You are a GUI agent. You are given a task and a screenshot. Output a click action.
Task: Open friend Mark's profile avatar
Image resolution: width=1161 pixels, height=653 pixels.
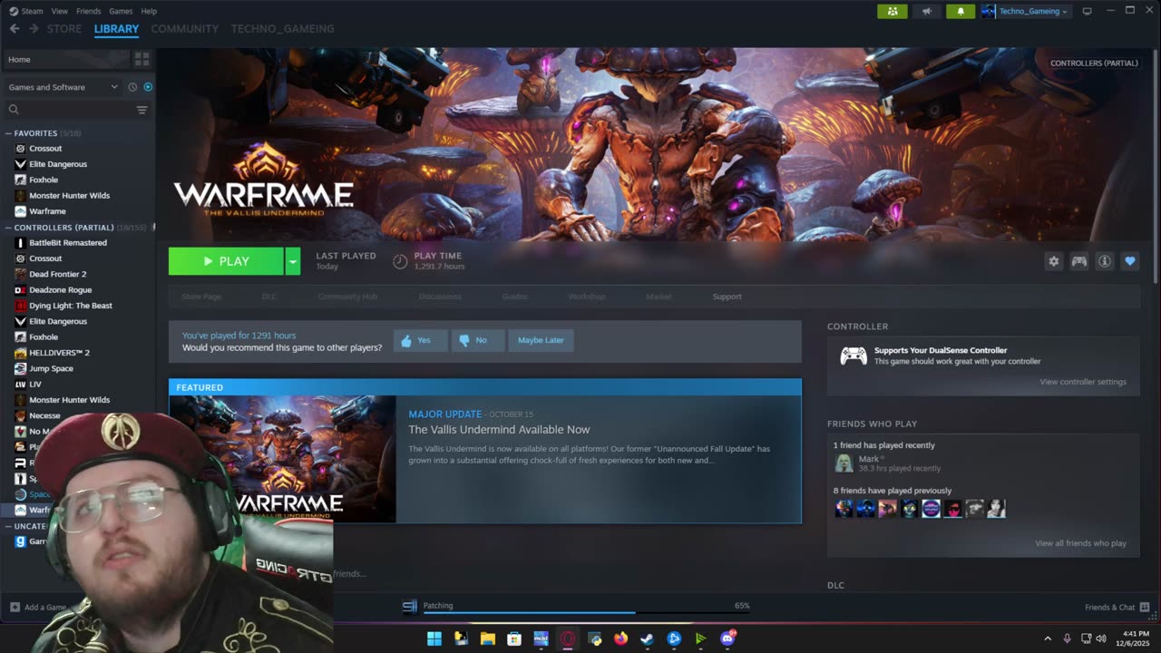click(x=844, y=463)
